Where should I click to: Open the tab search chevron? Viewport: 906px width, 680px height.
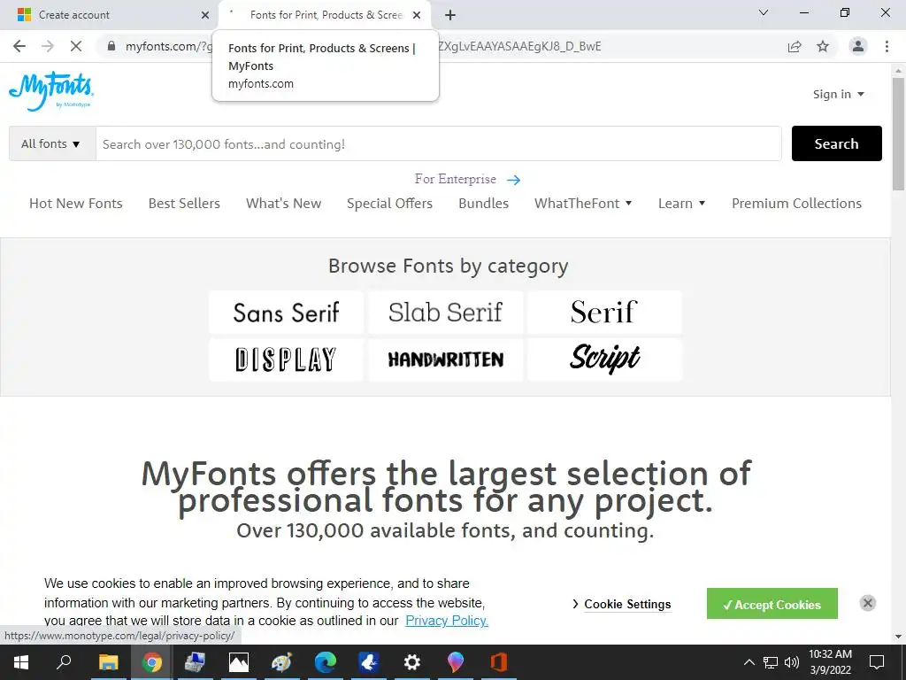click(764, 12)
